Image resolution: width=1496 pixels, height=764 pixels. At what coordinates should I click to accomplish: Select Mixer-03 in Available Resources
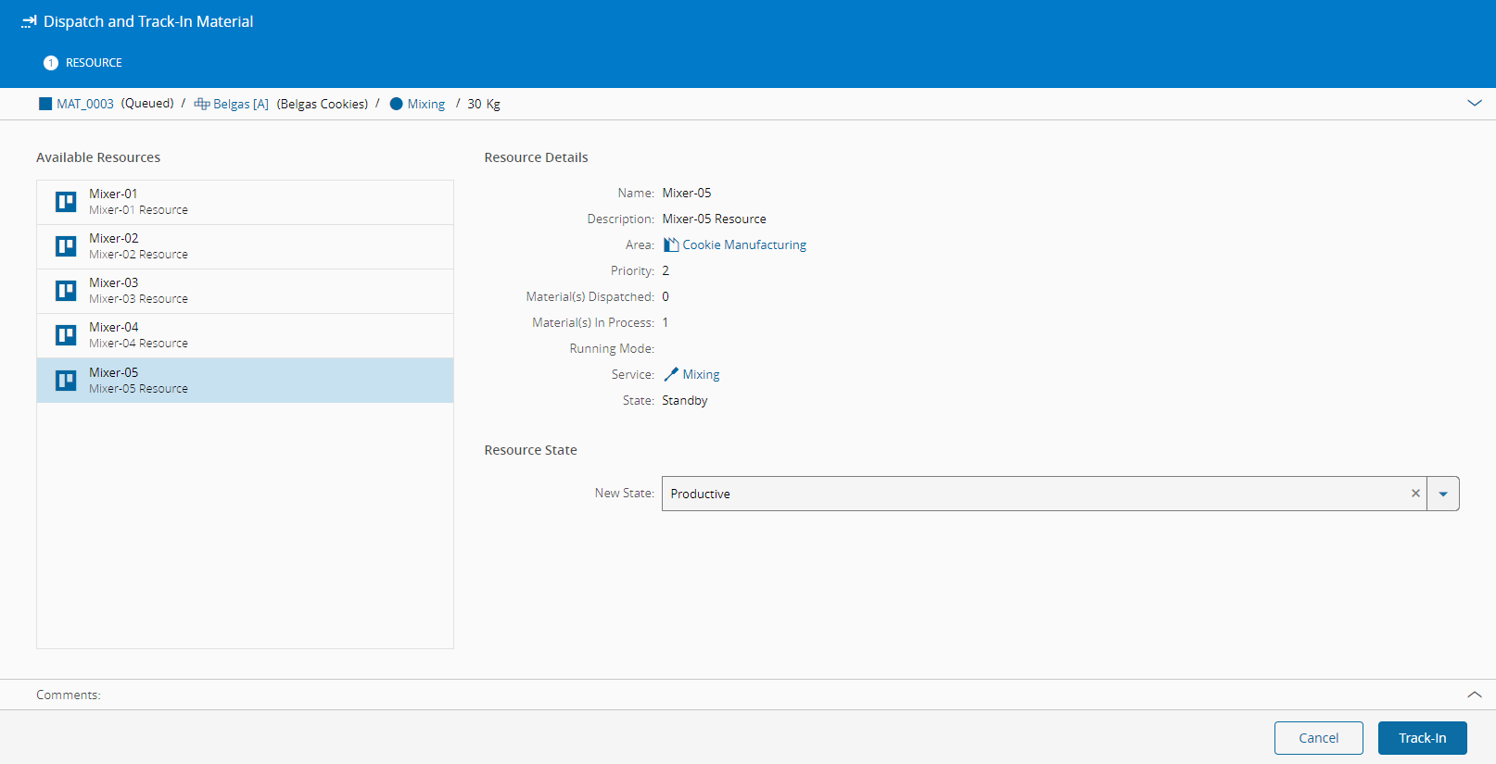(245, 291)
